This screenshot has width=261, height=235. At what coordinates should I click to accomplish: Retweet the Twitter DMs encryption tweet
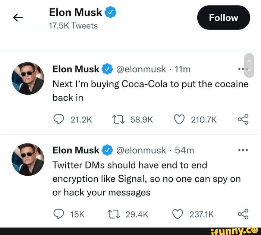(x=113, y=214)
